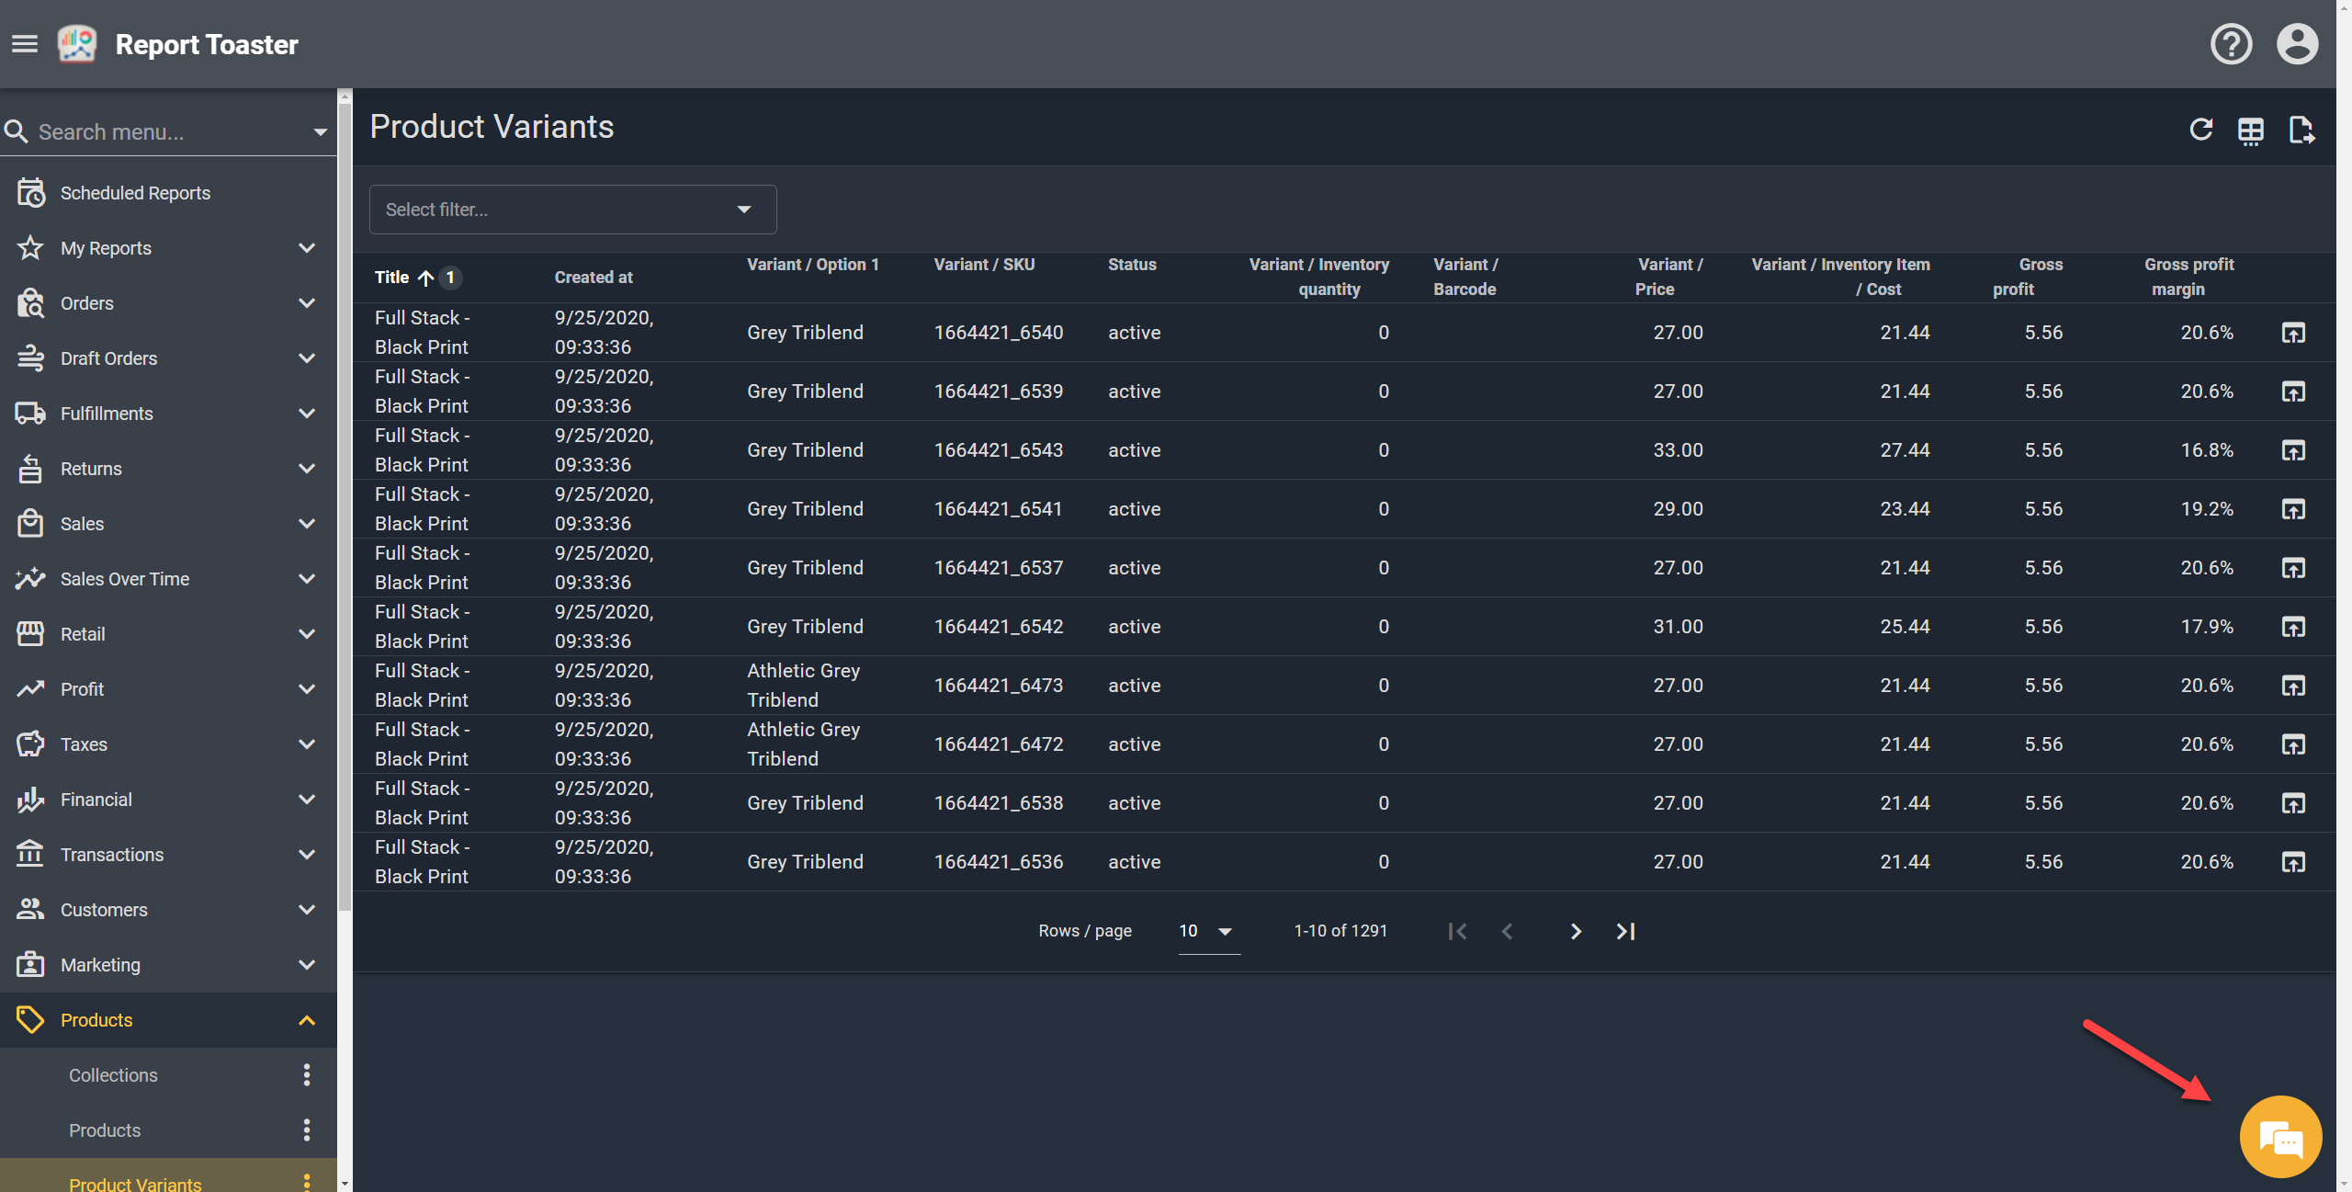This screenshot has height=1192, width=2352.
Task: Select the Products submenu item
Action: (x=105, y=1130)
